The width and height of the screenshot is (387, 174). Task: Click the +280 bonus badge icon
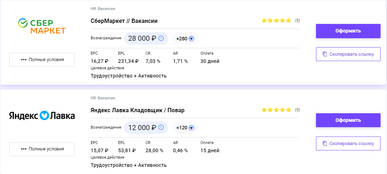(x=192, y=39)
